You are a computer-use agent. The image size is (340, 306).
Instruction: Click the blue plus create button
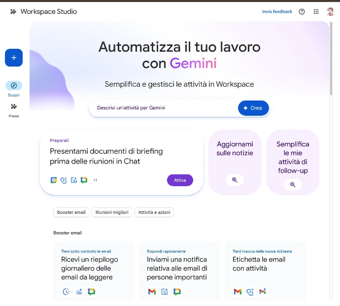click(x=14, y=58)
